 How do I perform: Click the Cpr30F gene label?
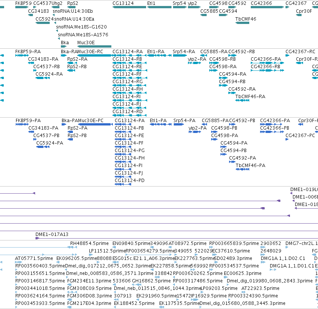click(x=304, y=11)
